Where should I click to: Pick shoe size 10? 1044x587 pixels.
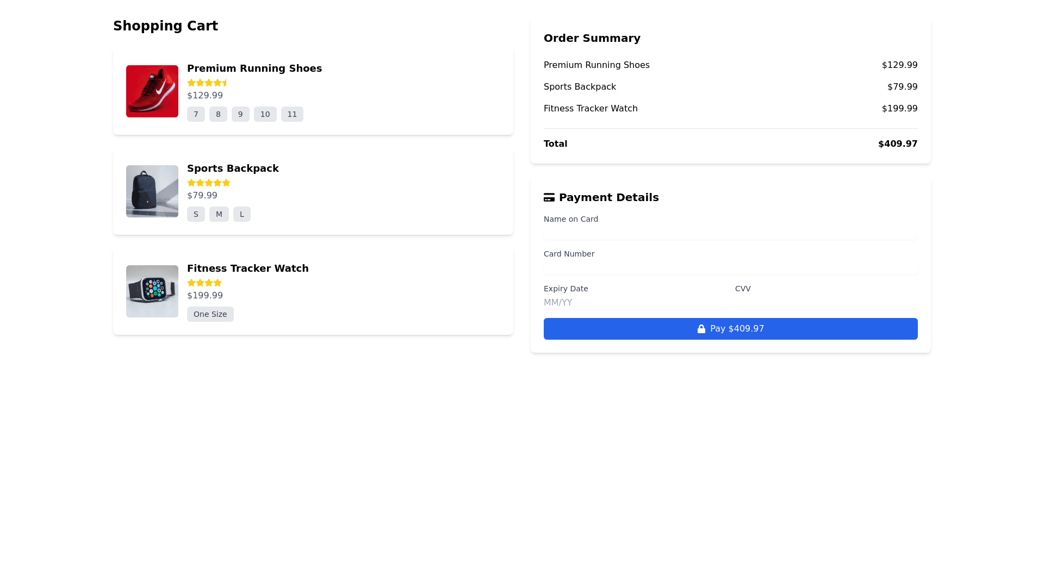click(x=265, y=114)
